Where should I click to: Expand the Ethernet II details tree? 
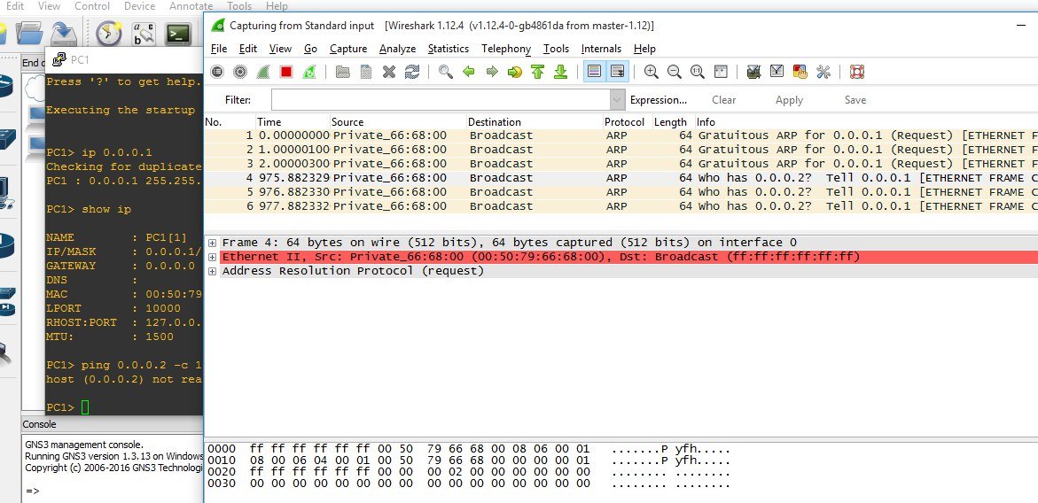pos(212,257)
